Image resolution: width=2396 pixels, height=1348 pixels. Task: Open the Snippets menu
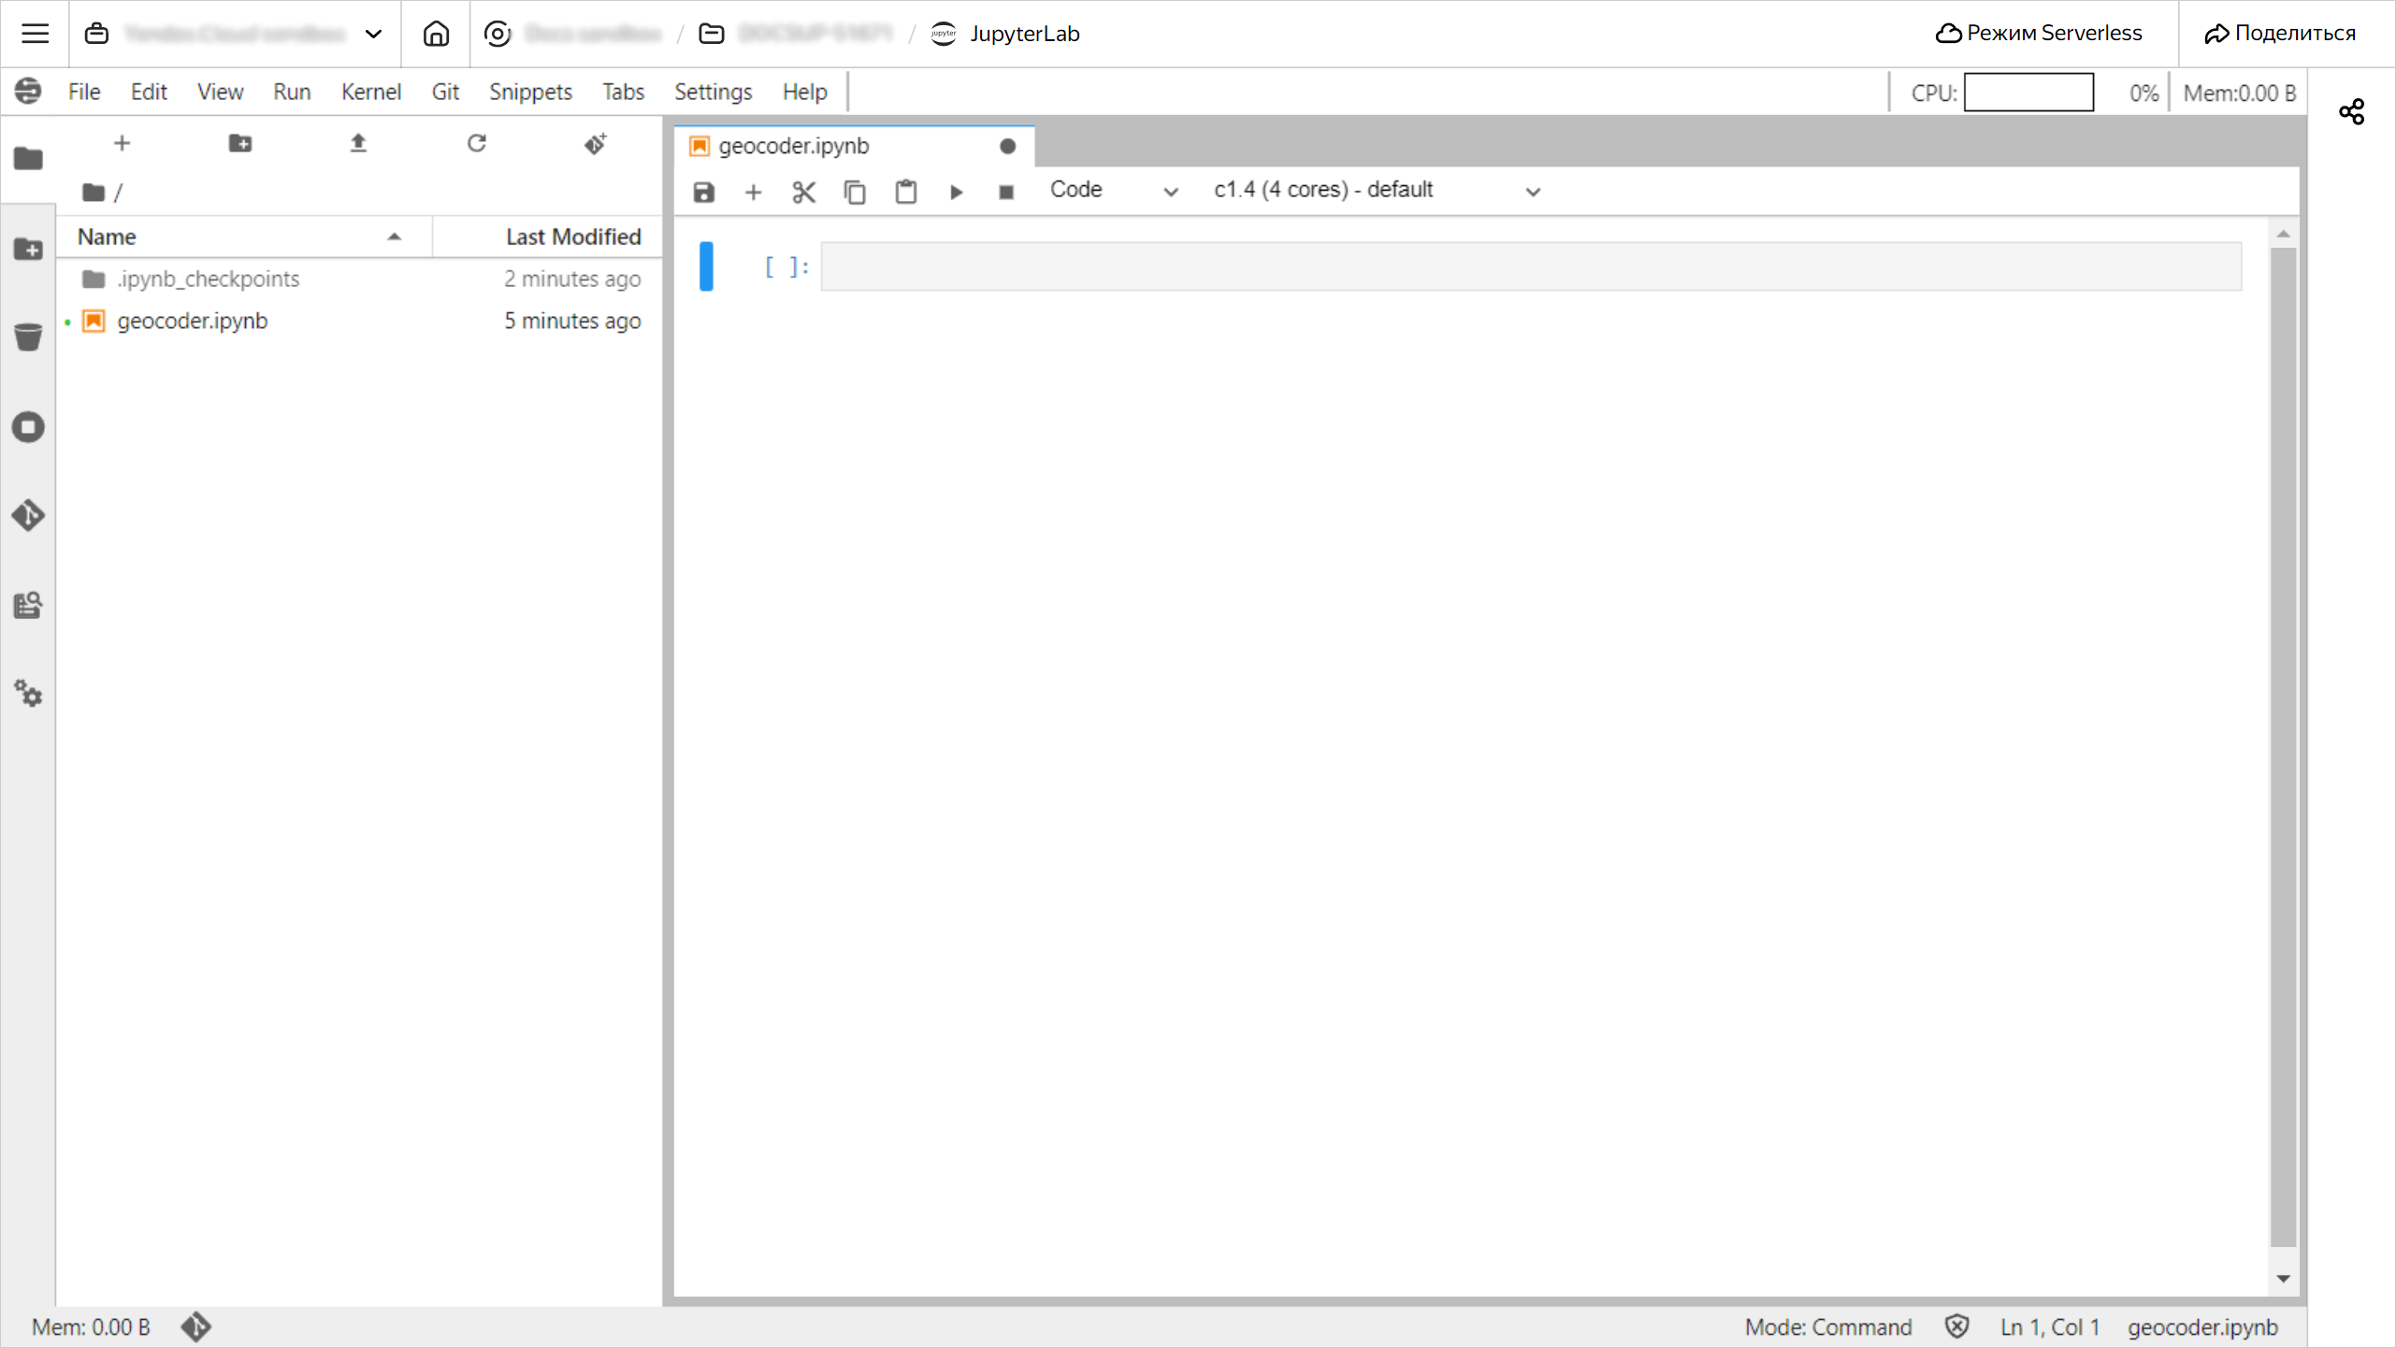(x=530, y=92)
